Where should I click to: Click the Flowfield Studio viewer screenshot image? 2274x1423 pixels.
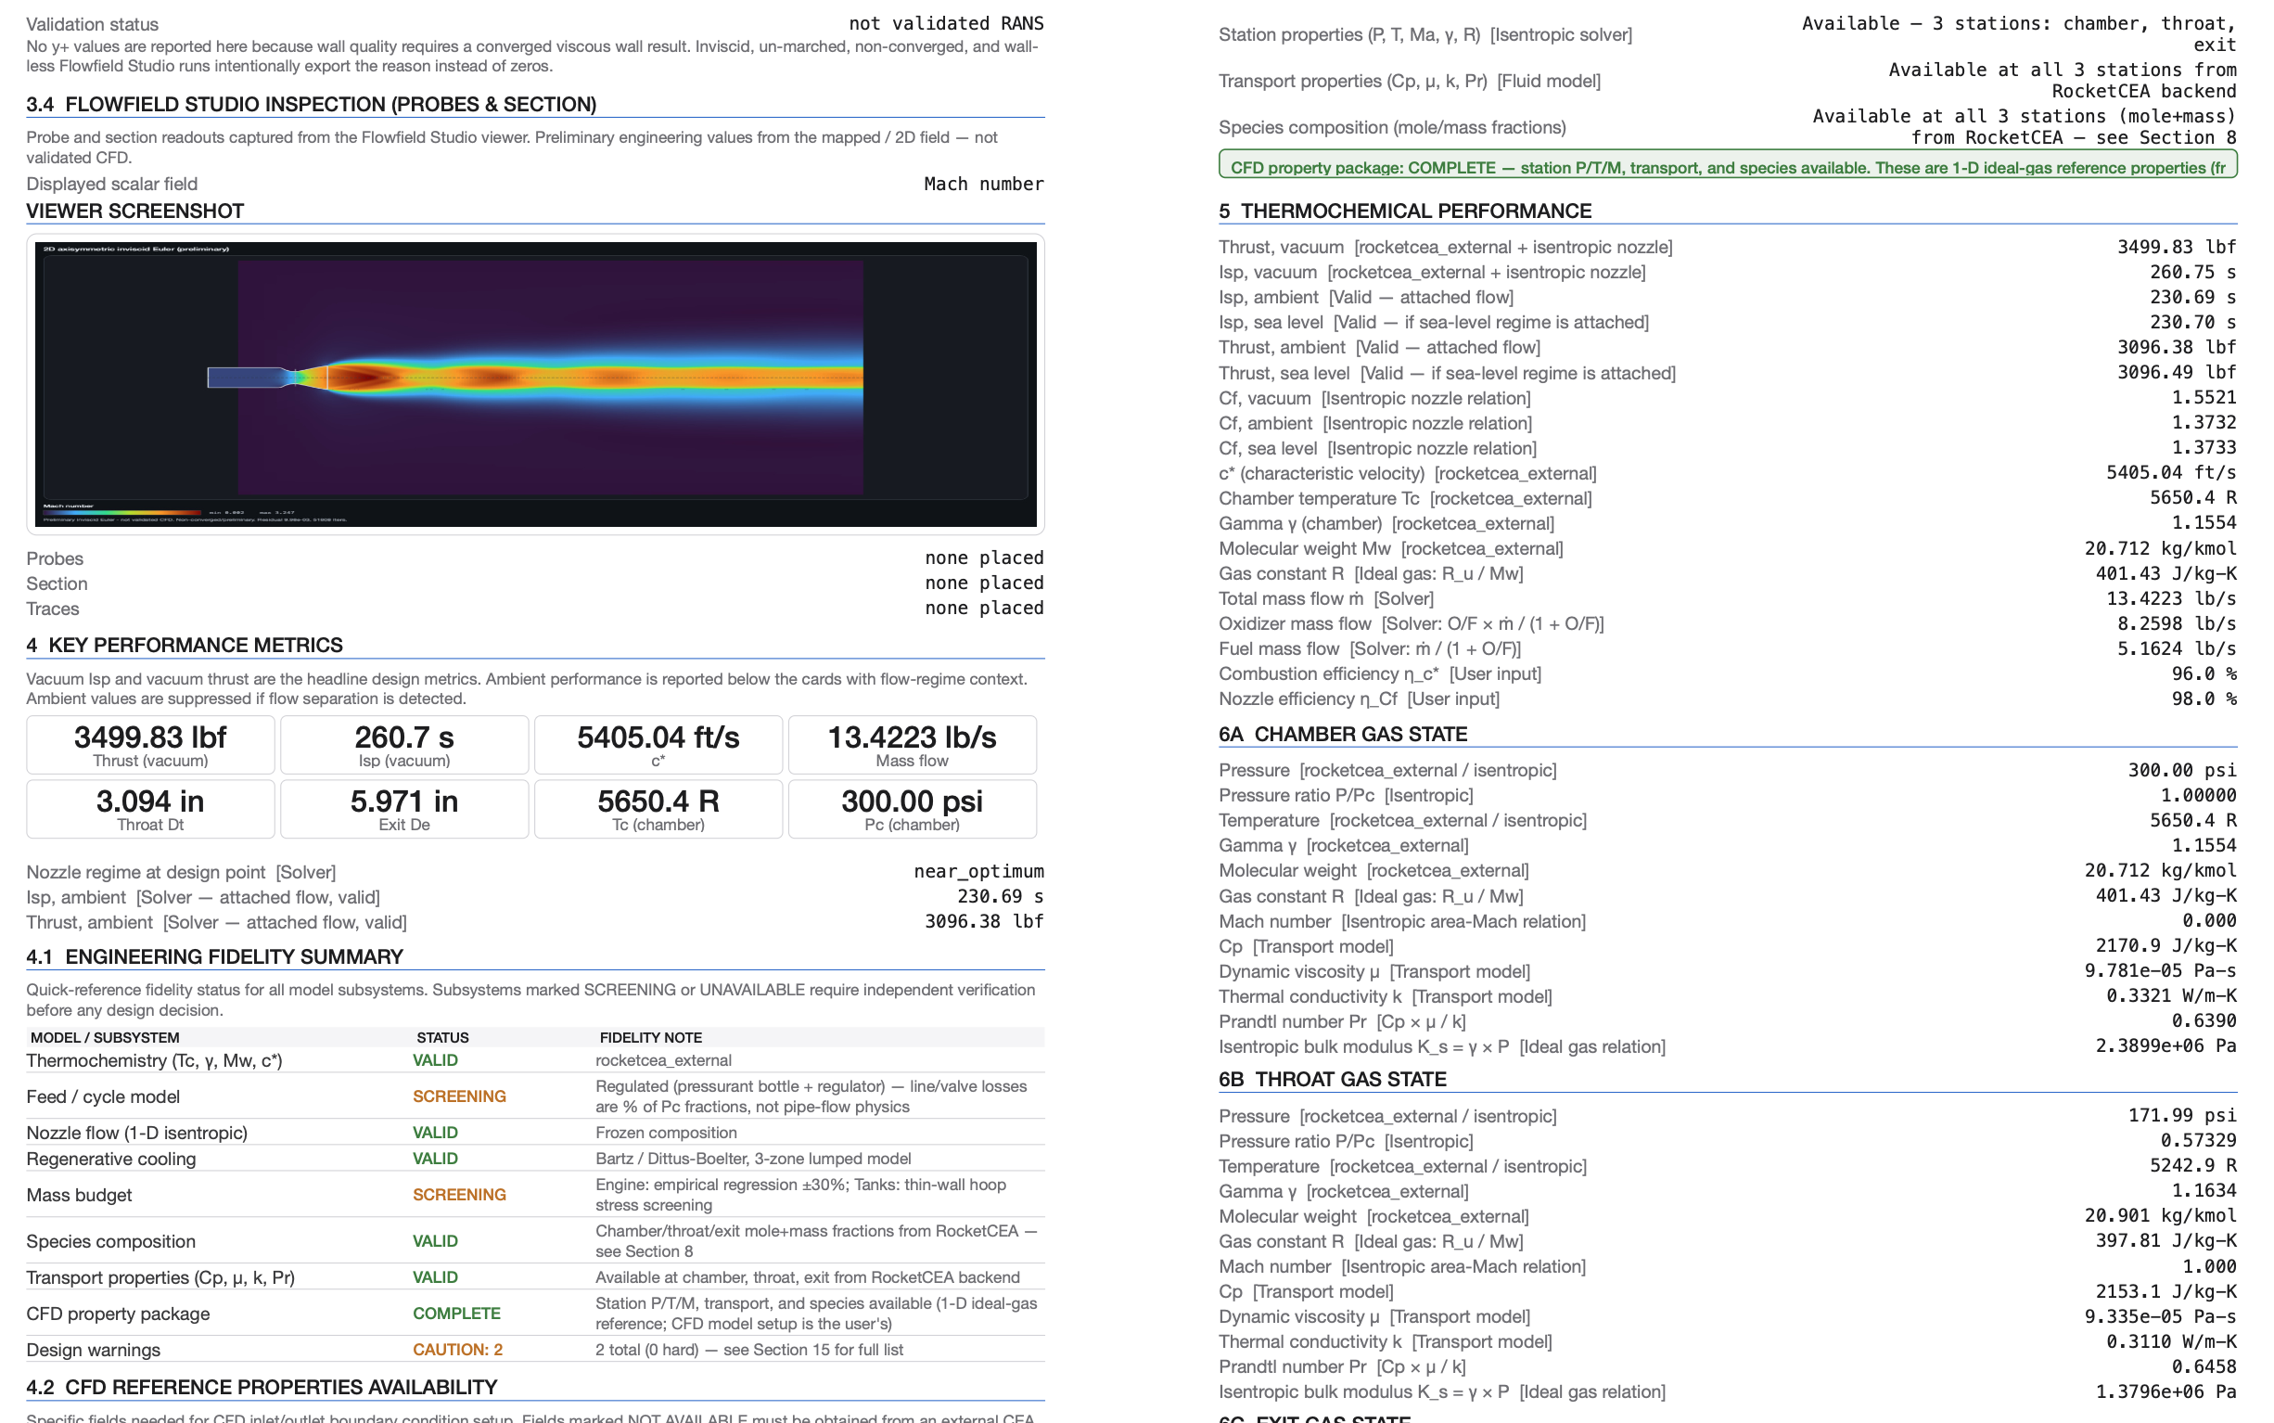(535, 384)
